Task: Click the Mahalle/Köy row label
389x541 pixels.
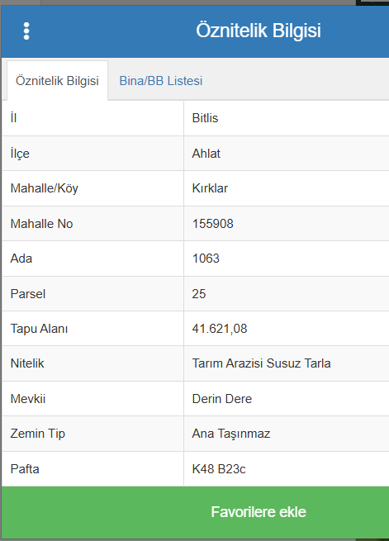Action: [x=45, y=188]
